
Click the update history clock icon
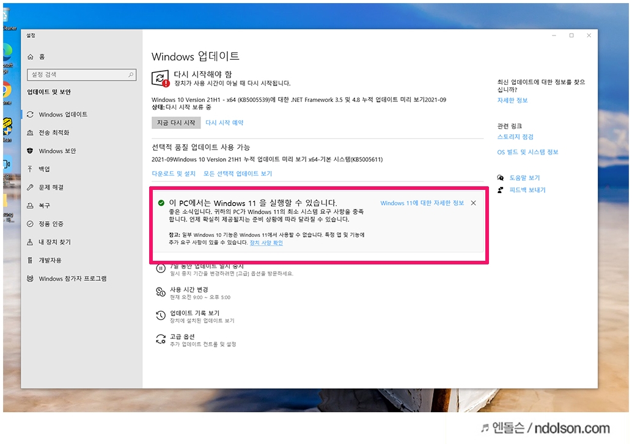(x=161, y=316)
